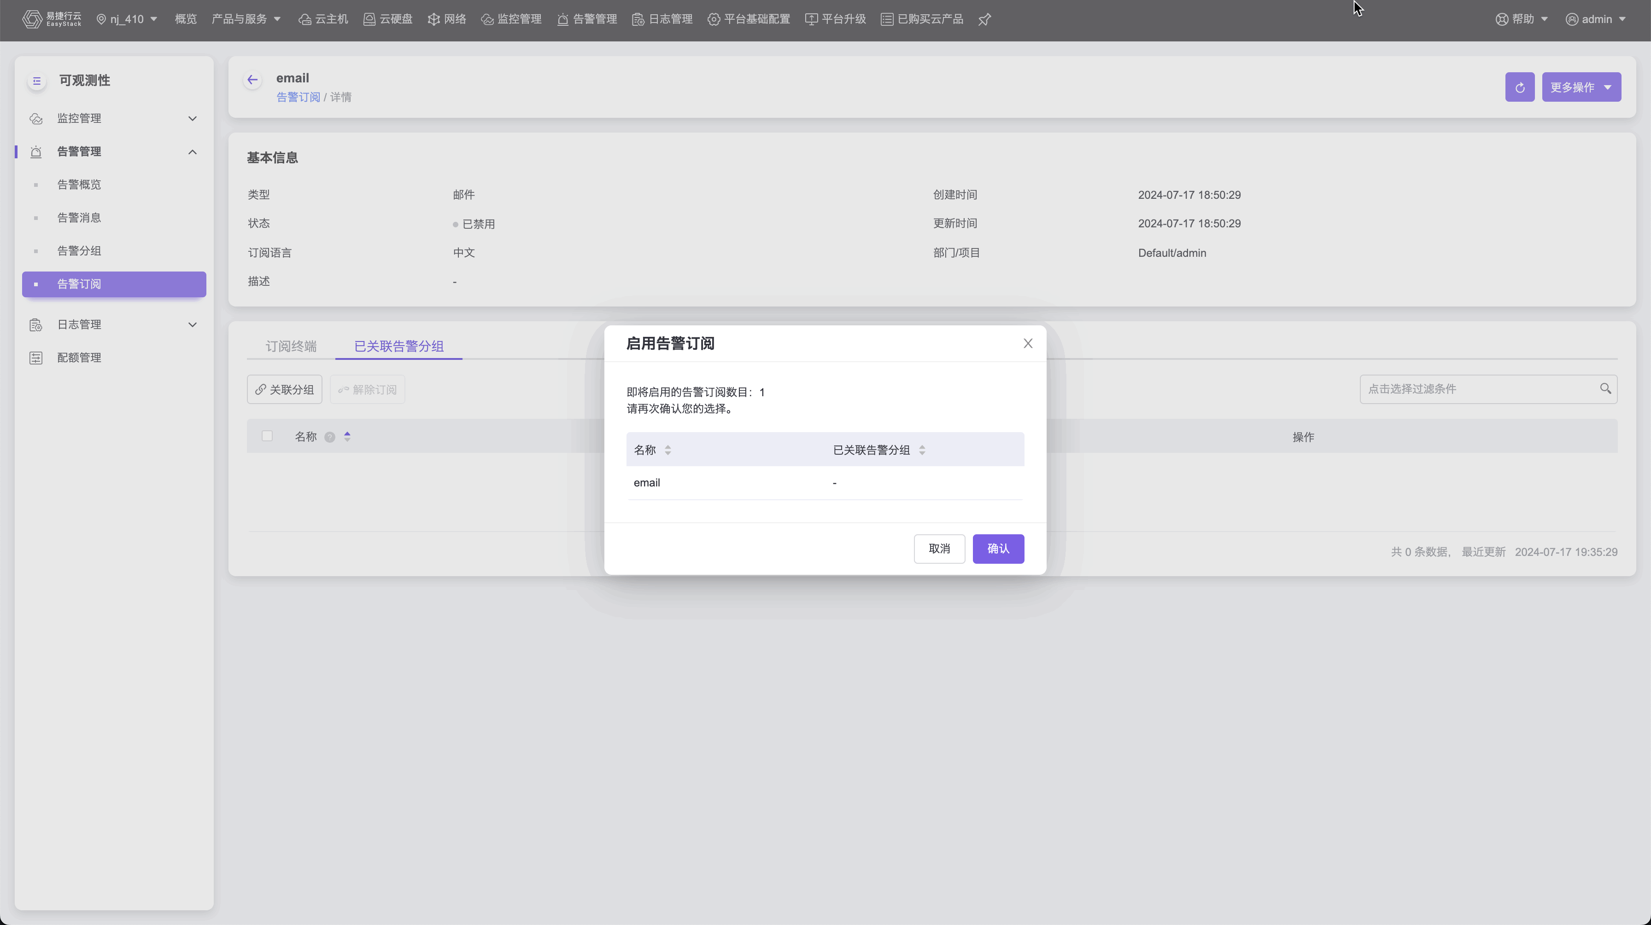The image size is (1651, 925).
Task: Click the refresh icon button
Action: tap(1520, 87)
